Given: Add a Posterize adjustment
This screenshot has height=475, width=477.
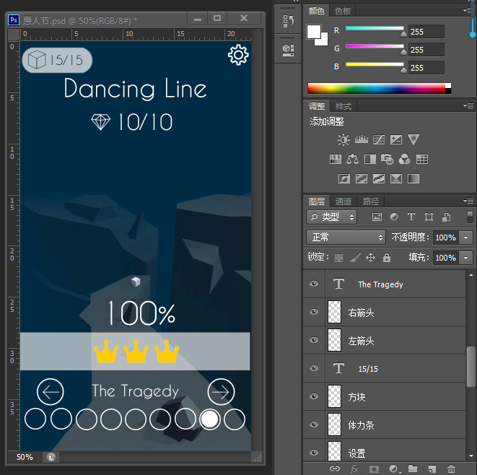Looking at the screenshot, I should (x=362, y=178).
